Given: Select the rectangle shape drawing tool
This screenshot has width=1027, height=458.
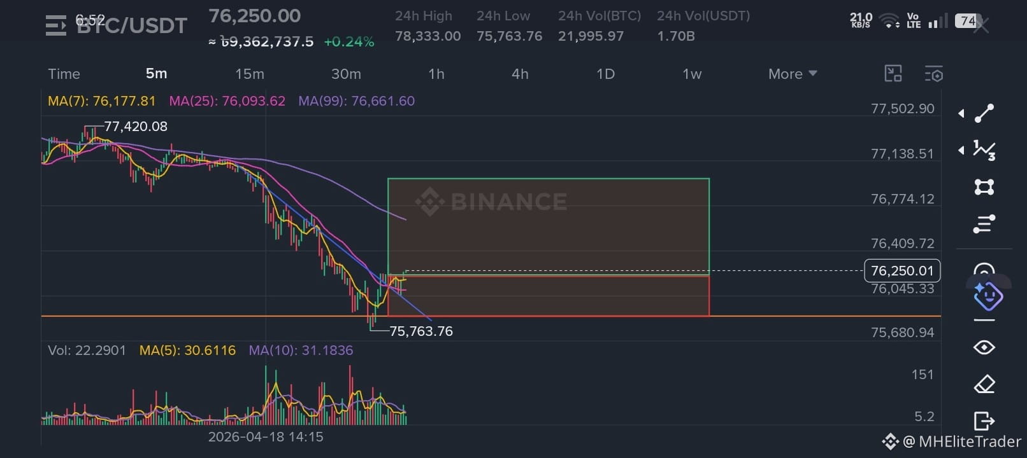Looking at the screenshot, I should (x=984, y=187).
